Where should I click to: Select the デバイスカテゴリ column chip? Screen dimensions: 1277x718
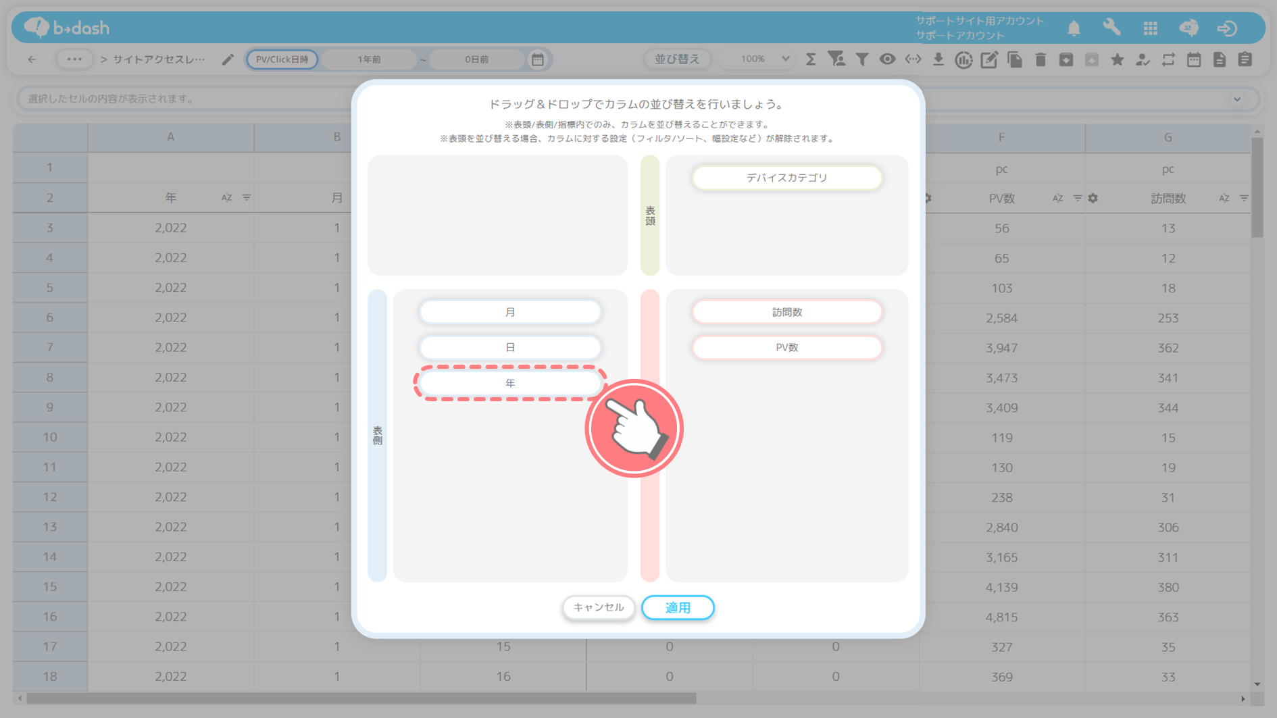pos(786,178)
